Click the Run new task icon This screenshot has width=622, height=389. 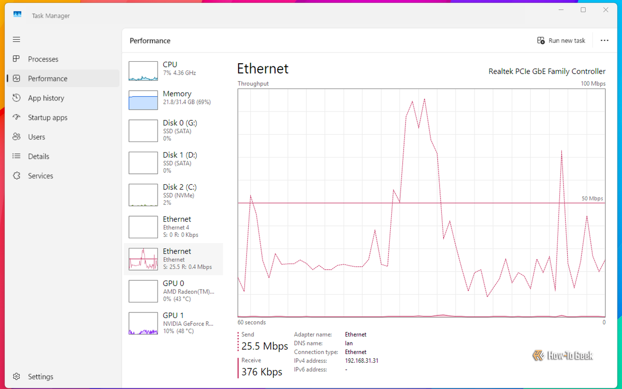pyautogui.click(x=541, y=41)
